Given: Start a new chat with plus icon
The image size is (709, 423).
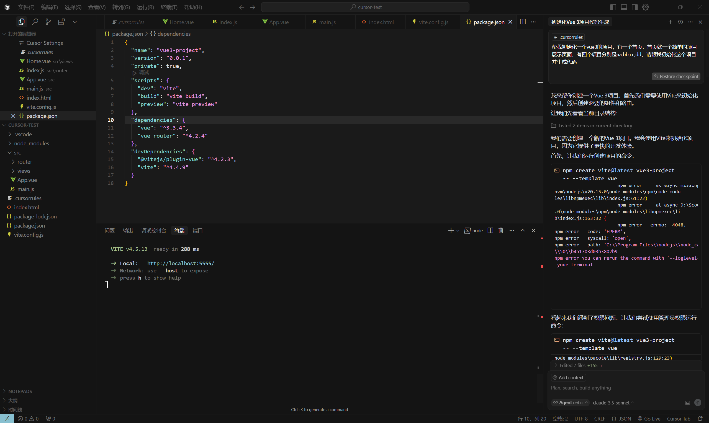Looking at the screenshot, I should coord(670,22).
